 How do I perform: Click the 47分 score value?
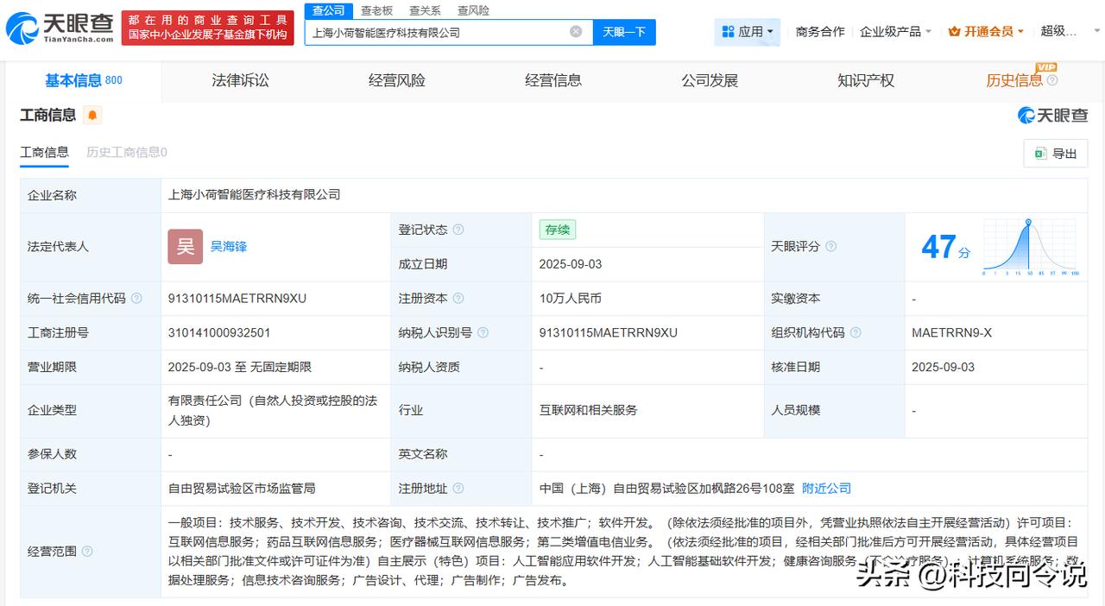click(945, 247)
